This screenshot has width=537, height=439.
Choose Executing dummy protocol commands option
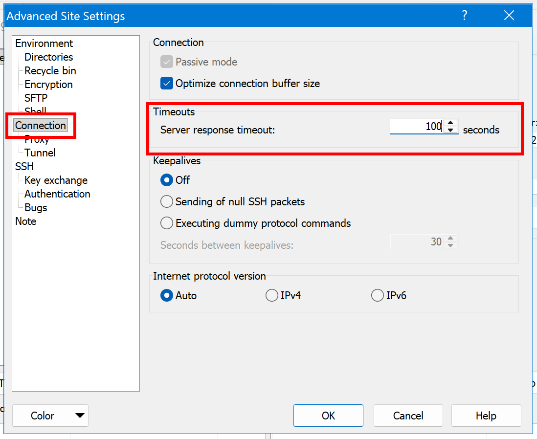pos(167,223)
